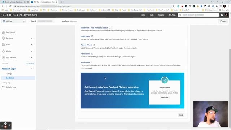
Task: Open My Apps in the header menu
Action: [x=172, y=15]
